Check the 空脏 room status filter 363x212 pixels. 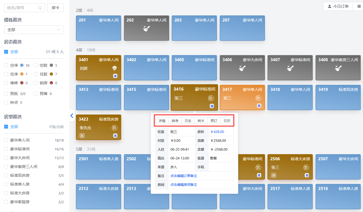point(36,66)
